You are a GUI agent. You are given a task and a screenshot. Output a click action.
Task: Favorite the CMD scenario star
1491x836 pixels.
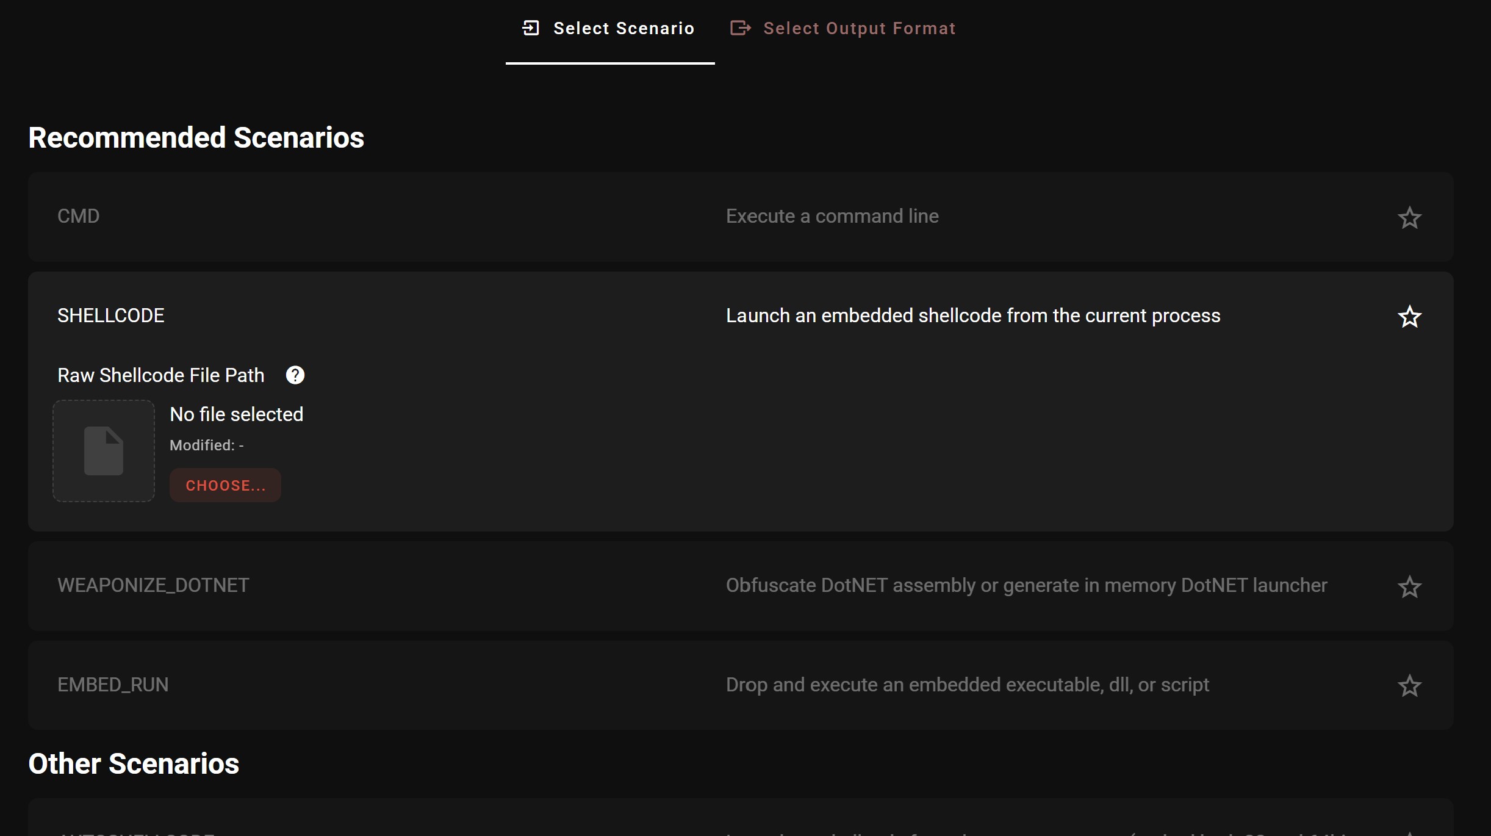[x=1409, y=217]
